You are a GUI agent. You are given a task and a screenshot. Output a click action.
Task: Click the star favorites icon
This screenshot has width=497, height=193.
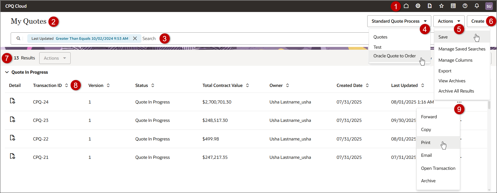(x=441, y=6)
